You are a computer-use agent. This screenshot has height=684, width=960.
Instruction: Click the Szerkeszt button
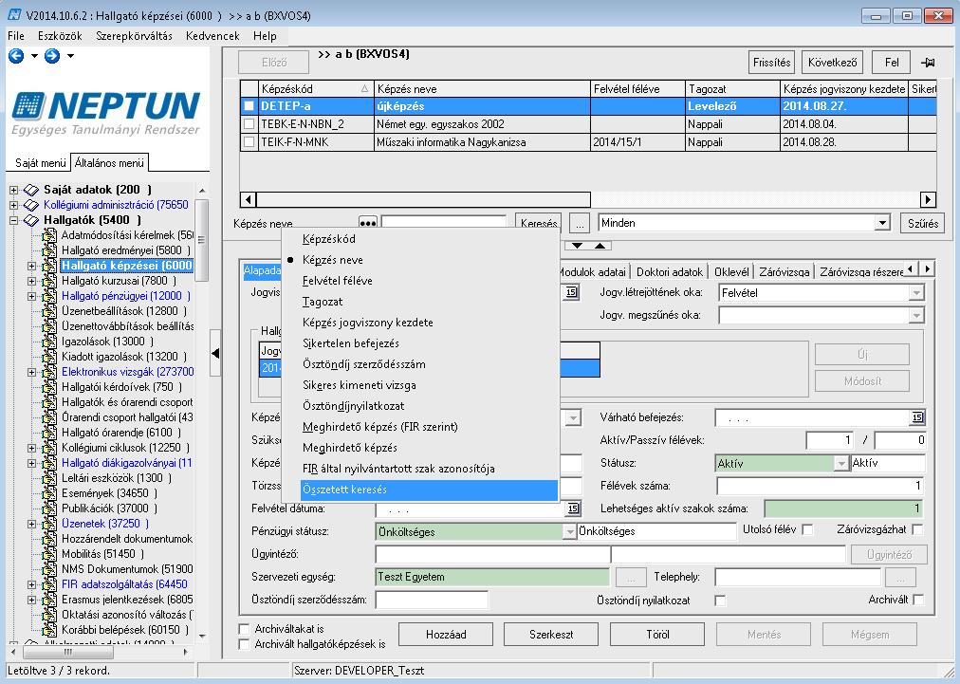pos(551,635)
